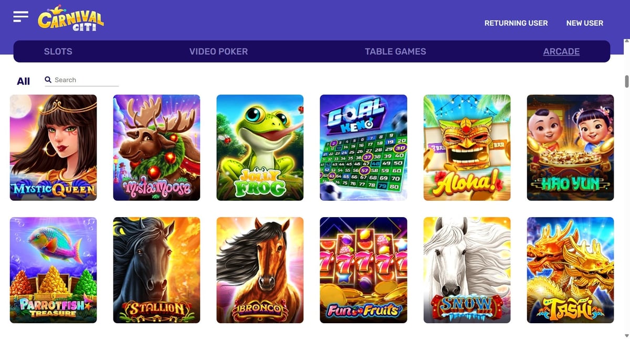Open the Hao Yun game tile
630x339 pixels.
(x=570, y=148)
